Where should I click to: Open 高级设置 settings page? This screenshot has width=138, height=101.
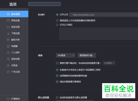14,59
